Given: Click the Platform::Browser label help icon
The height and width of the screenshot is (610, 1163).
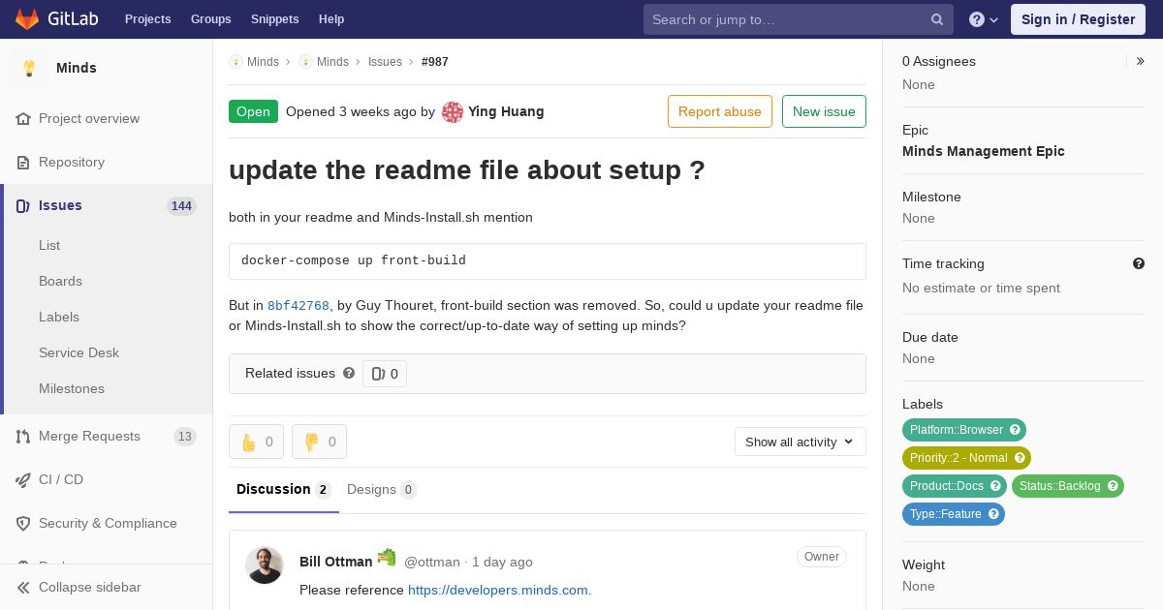Looking at the screenshot, I should [1015, 430].
